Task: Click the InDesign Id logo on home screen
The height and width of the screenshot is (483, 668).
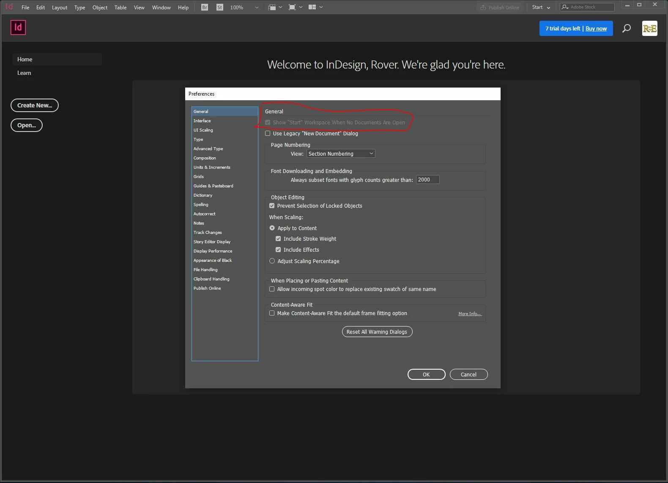Action: coord(18,27)
